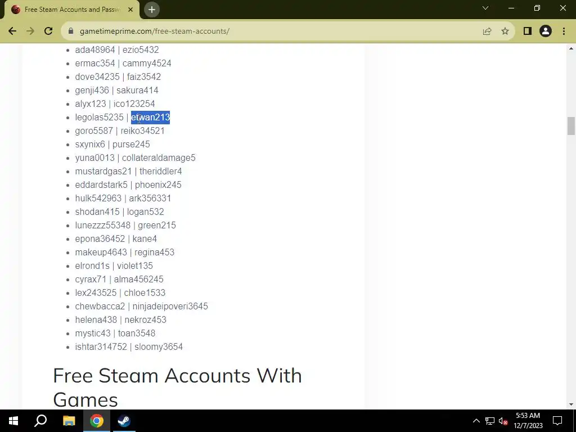
Task: Click the row 'helena438 | nekroz453'
Action: (x=120, y=319)
